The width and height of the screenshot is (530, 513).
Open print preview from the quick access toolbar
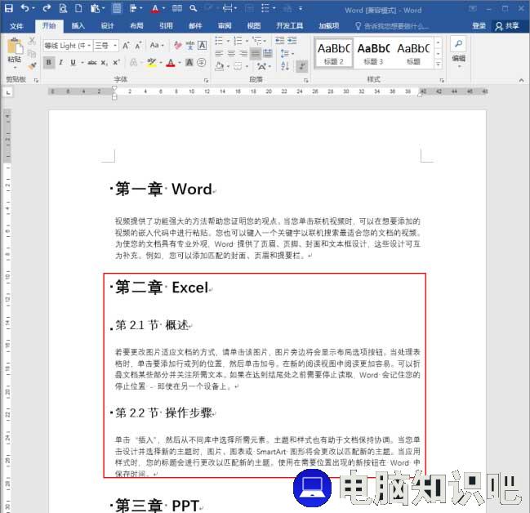point(63,8)
